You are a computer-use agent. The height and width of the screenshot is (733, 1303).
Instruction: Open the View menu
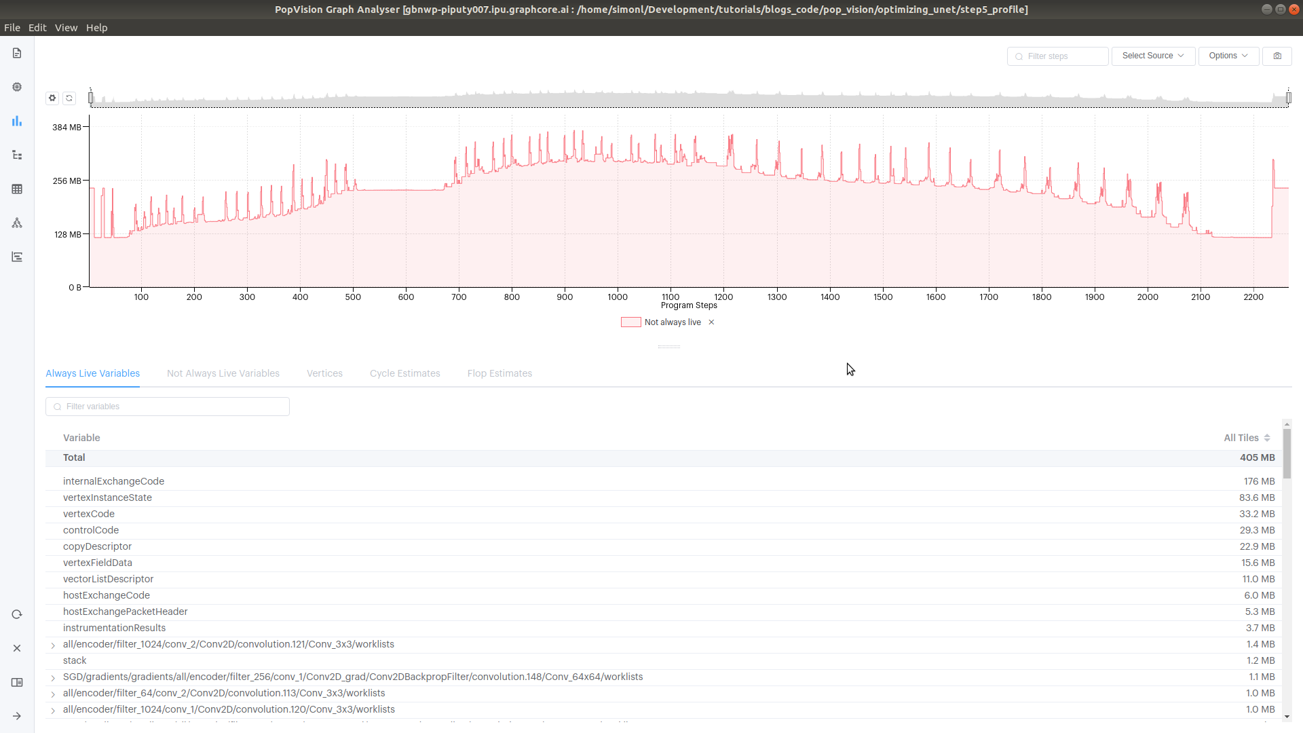click(66, 28)
